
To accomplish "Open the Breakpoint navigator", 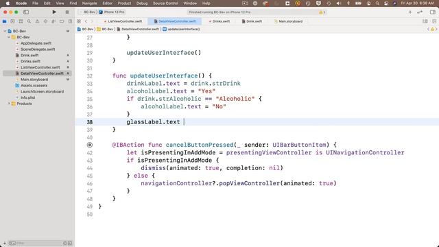I will click(x=62, y=21).
